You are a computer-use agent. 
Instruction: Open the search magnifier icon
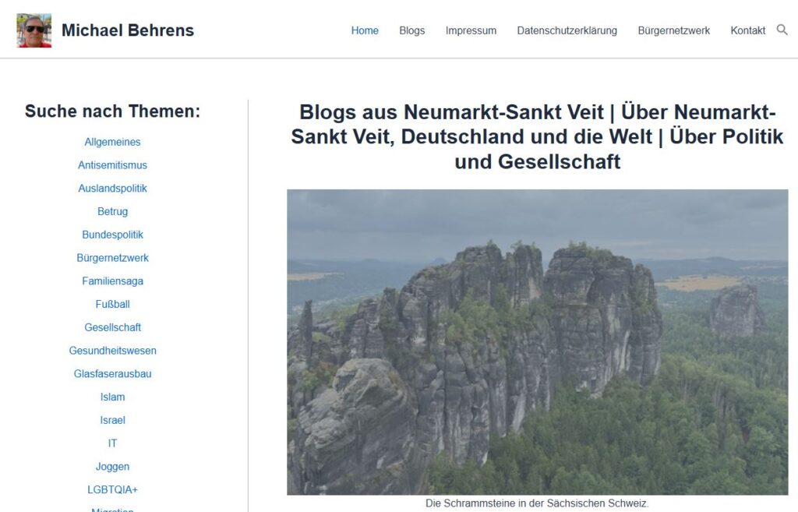pyautogui.click(x=782, y=30)
